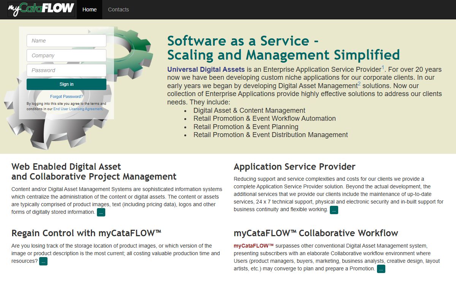This screenshot has height=281, width=456.
Task: Focus the Name input field
Action: pyautogui.click(x=66, y=41)
